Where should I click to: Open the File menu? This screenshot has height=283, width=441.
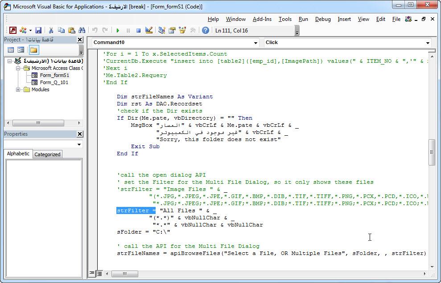396,19
